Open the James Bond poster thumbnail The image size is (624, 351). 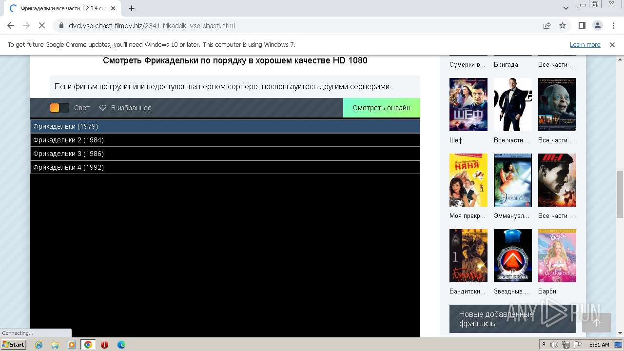(x=513, y=104)
